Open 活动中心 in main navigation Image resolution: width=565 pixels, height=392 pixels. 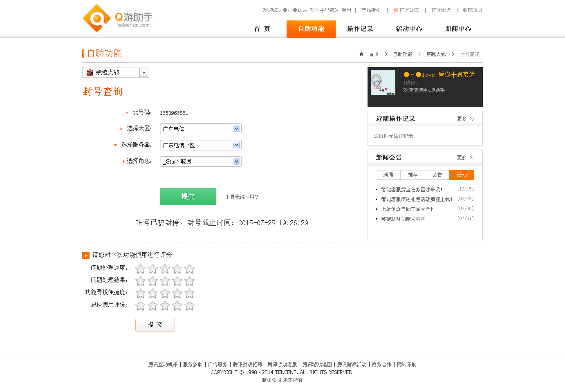pos(409,29)
